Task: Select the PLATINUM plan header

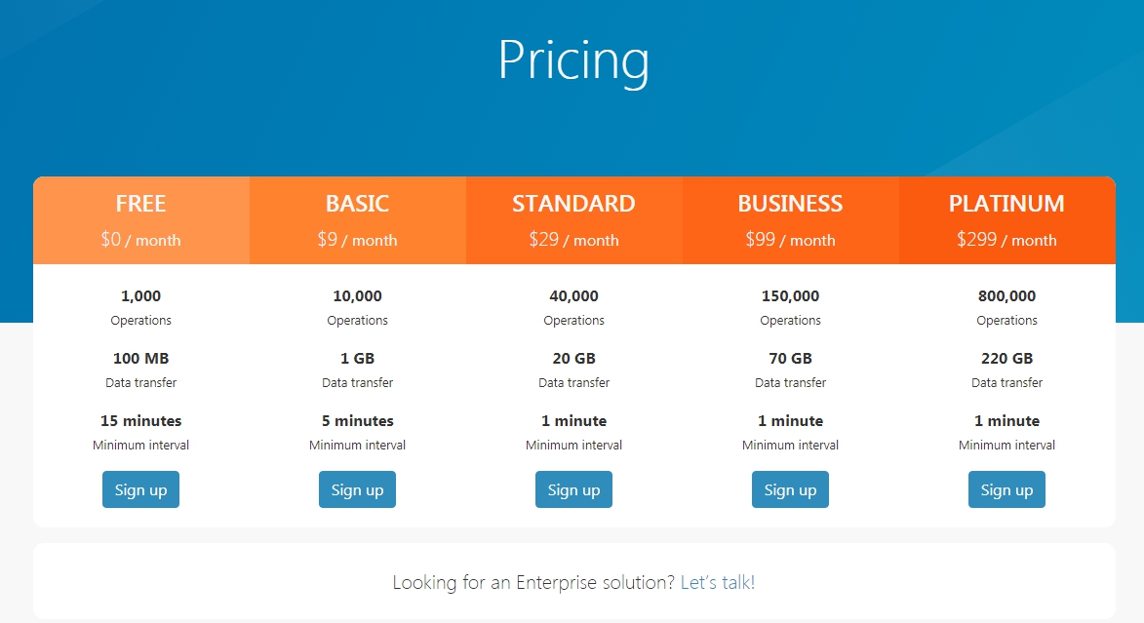Action: 1006,204
